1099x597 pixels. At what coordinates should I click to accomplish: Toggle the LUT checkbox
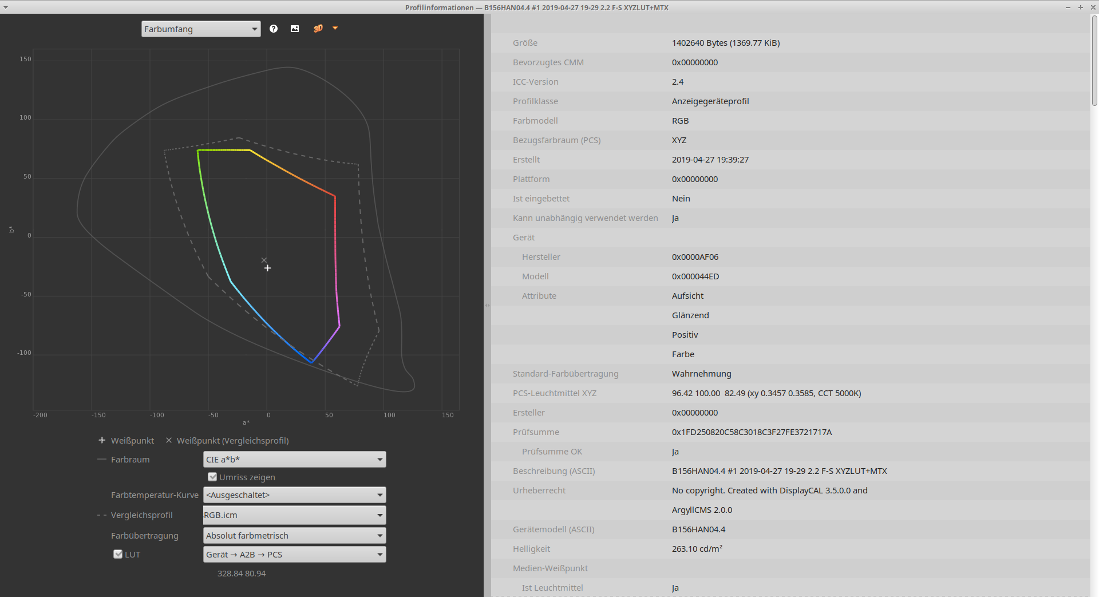(x=118, y=554)
